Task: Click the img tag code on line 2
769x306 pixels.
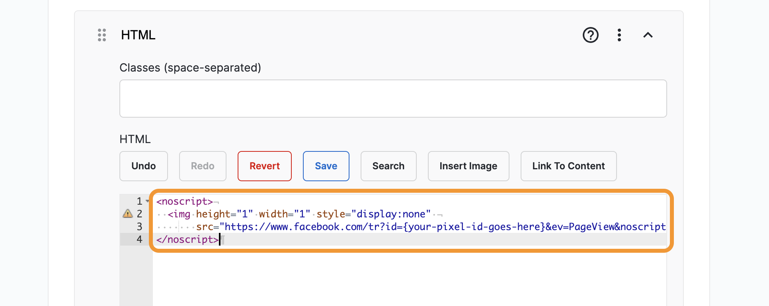Action: (179, 214)
